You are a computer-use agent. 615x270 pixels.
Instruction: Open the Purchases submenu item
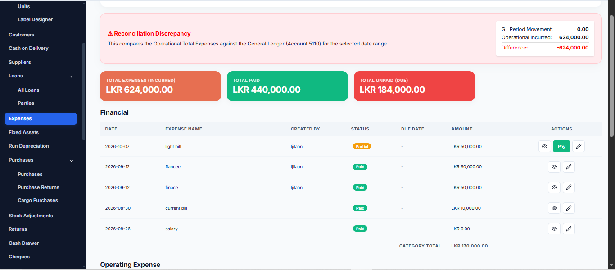click(x=30, y=174)
